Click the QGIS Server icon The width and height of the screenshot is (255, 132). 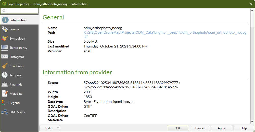pos(5,112)
